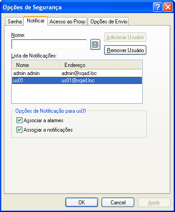Toggle Associar a notificações checkbox
The image size is (175, 212).
(x=19, y=130)
